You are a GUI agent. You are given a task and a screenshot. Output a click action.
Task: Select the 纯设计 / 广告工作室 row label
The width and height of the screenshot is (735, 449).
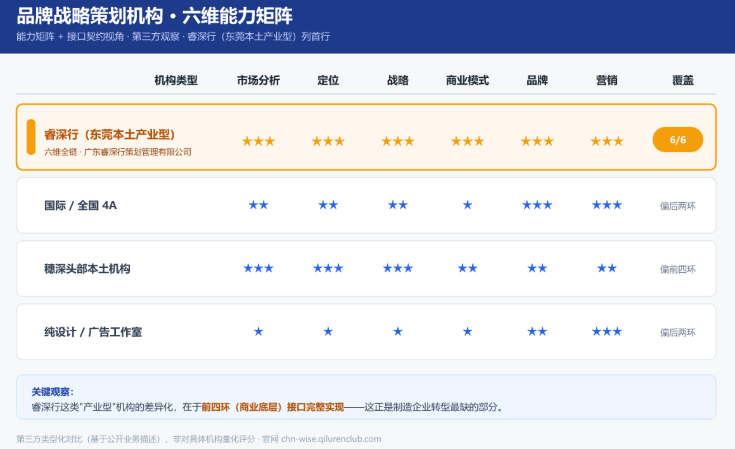(x=93, y=332)
